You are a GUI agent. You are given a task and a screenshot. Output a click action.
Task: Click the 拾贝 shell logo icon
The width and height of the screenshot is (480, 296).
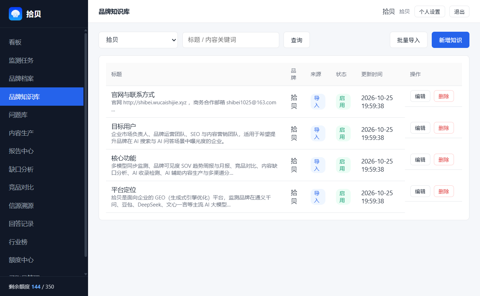click(15, 14)
